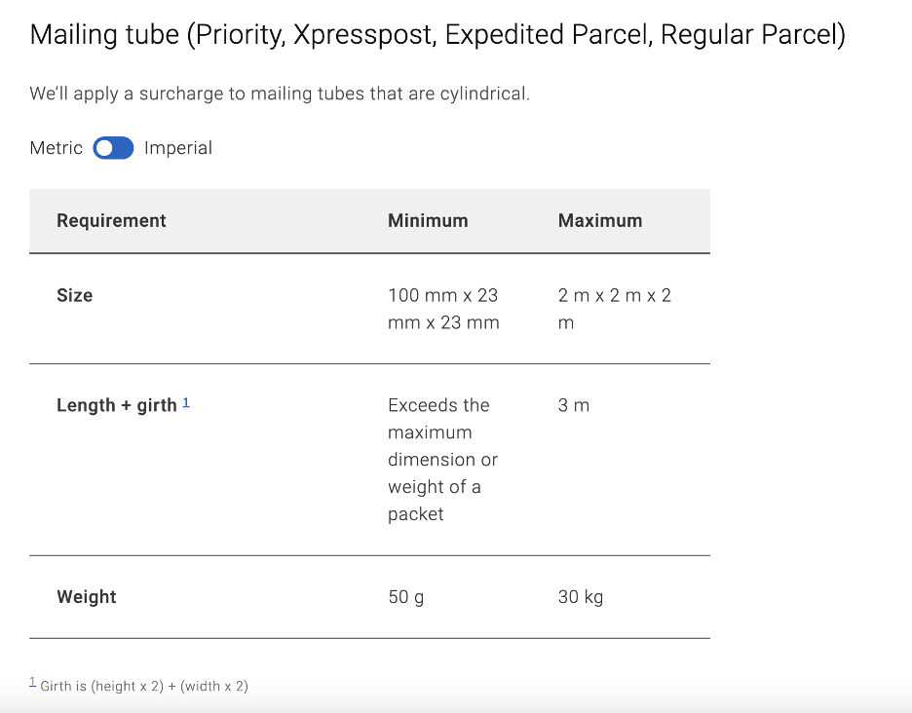Click the Metric label beside the switch
912x713 pixels.
tap(57, 148)
